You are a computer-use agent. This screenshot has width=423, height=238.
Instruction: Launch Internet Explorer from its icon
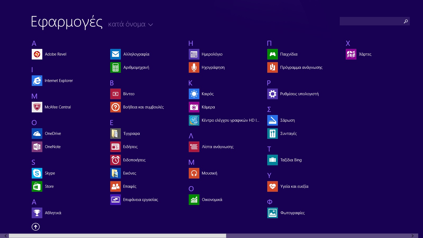coord(37,81)
